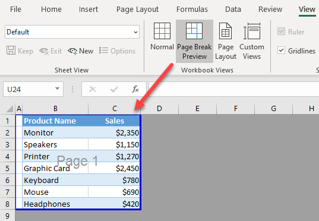Viewport: 319px width, 221px height.
Task: Switch to the Home tab
Action: click(x=51, y=10)
